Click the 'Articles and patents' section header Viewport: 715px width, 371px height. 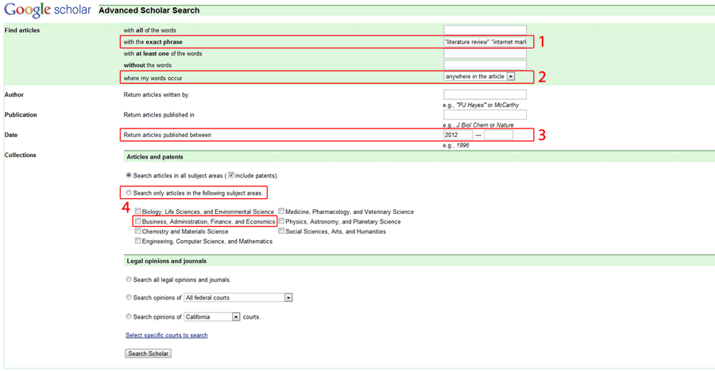(x=155, y=157)
